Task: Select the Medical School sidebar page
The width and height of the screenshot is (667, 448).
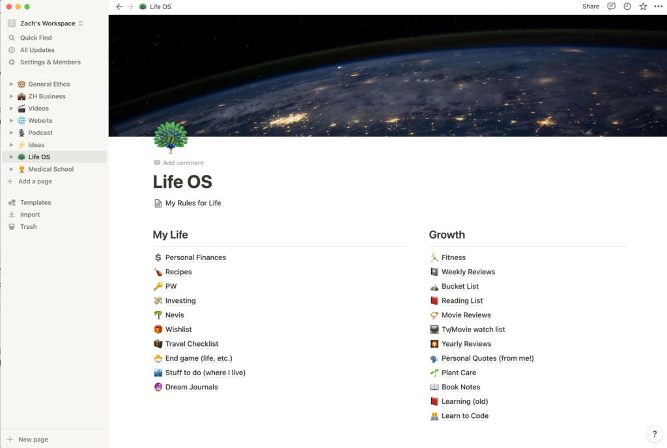Action: click(55, 169)
